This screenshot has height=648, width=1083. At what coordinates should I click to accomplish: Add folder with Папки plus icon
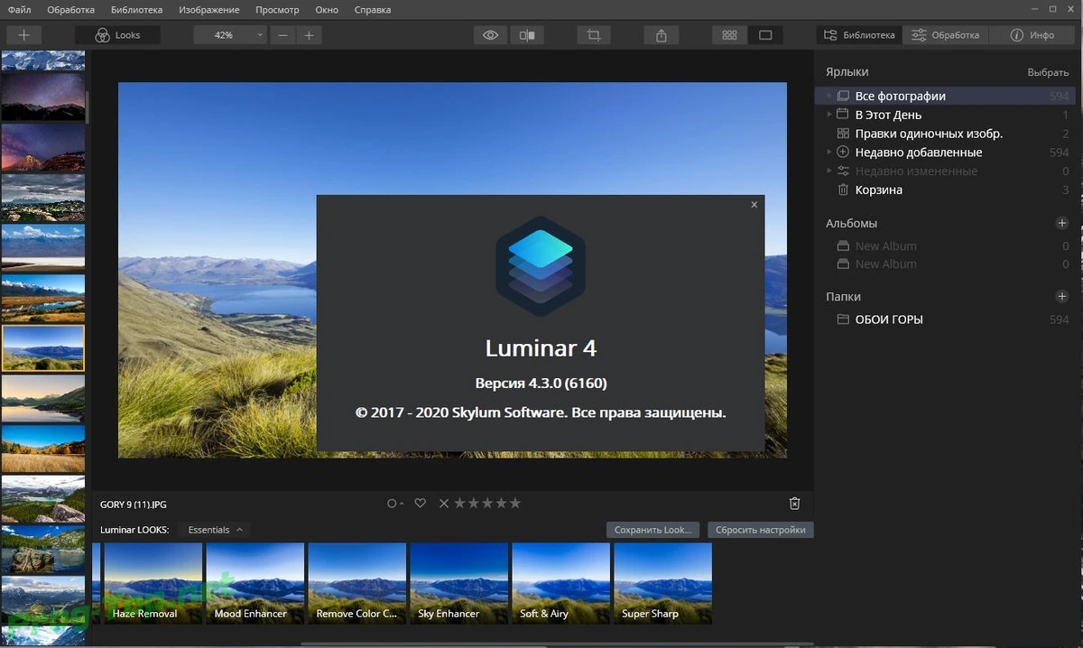pyautogui.click(x=1062, y=296)
